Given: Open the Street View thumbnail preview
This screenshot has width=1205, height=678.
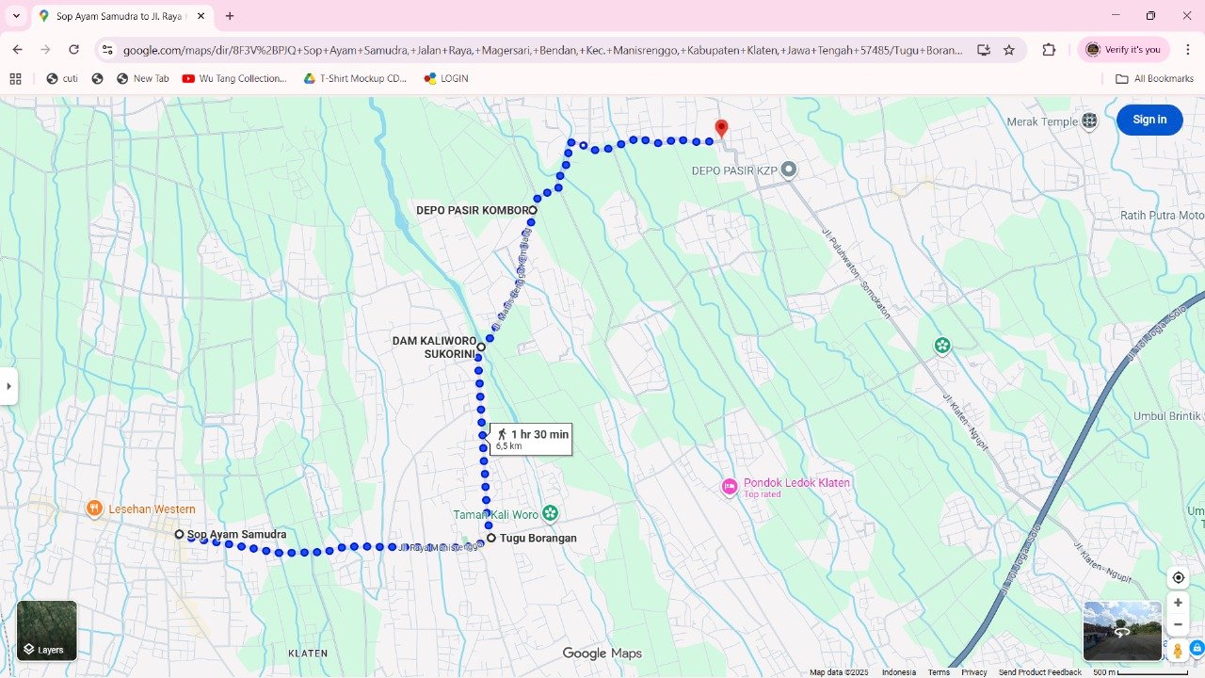Looking at the screenshot, I should click(1122, 630).
